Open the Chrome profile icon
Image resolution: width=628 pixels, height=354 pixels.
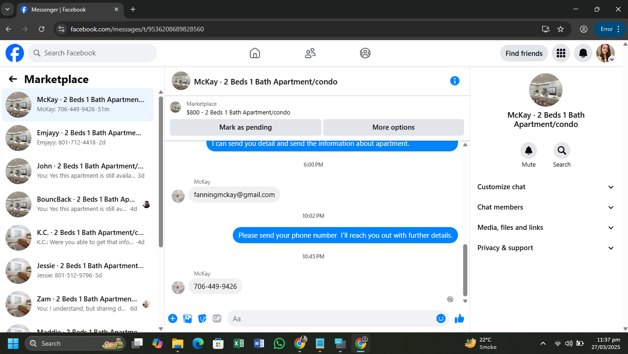[x=584, y=29]
